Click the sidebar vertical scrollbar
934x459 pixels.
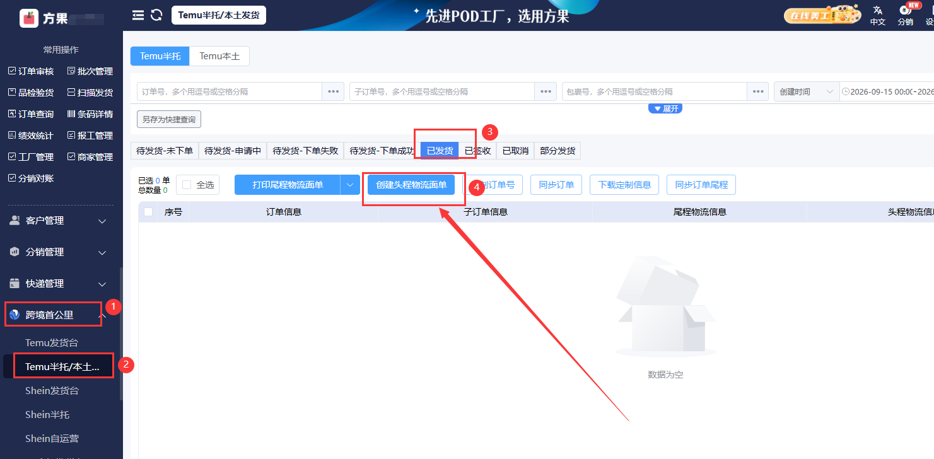click(120, 334)
